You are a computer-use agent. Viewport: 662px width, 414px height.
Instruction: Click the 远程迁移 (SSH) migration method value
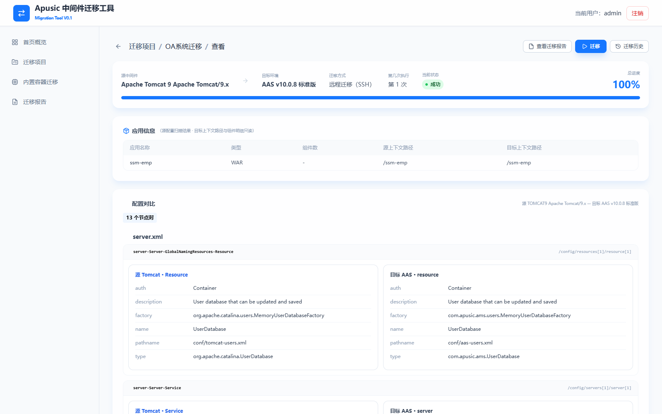click(350, 84)
